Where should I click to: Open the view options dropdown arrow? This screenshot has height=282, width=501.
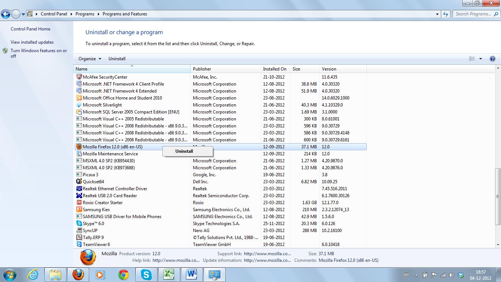pyautogui.click(x=480, y=59)
